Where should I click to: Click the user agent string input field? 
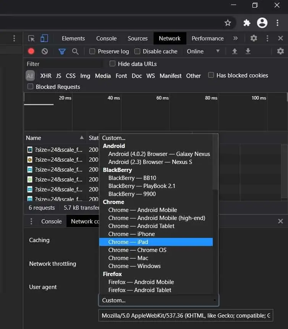[186, 316]
